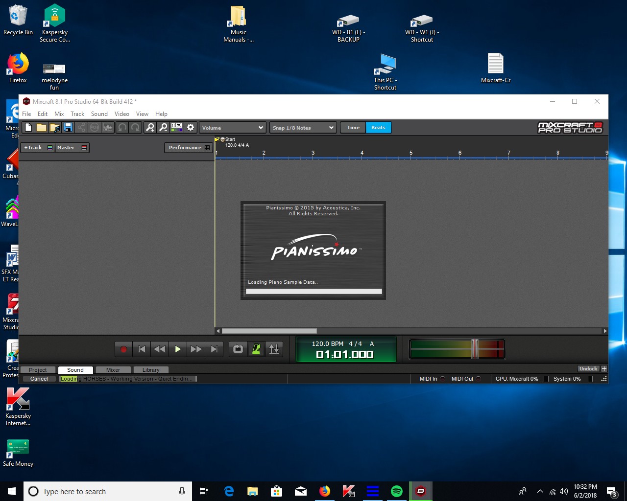Click the Type here to search box
The height and width of the screenshot is (501, 627).
(x=107, y=491)
